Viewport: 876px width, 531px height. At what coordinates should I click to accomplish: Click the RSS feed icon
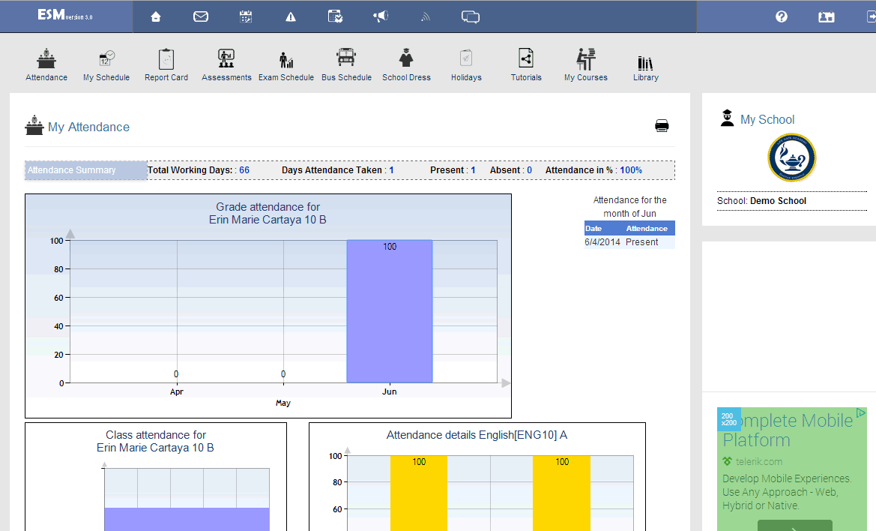point(426,17)
